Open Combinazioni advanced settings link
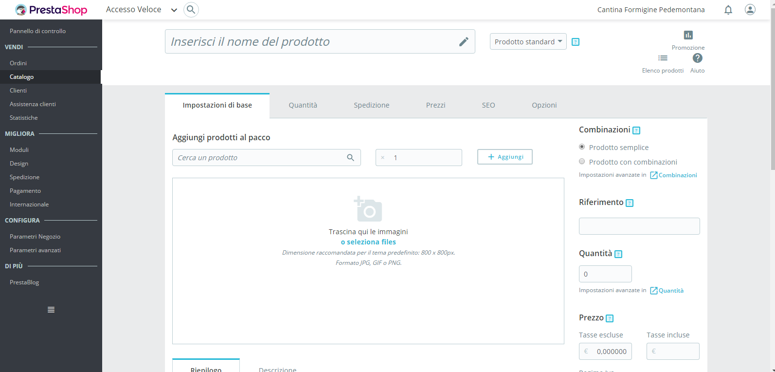 tap(678, 175)
